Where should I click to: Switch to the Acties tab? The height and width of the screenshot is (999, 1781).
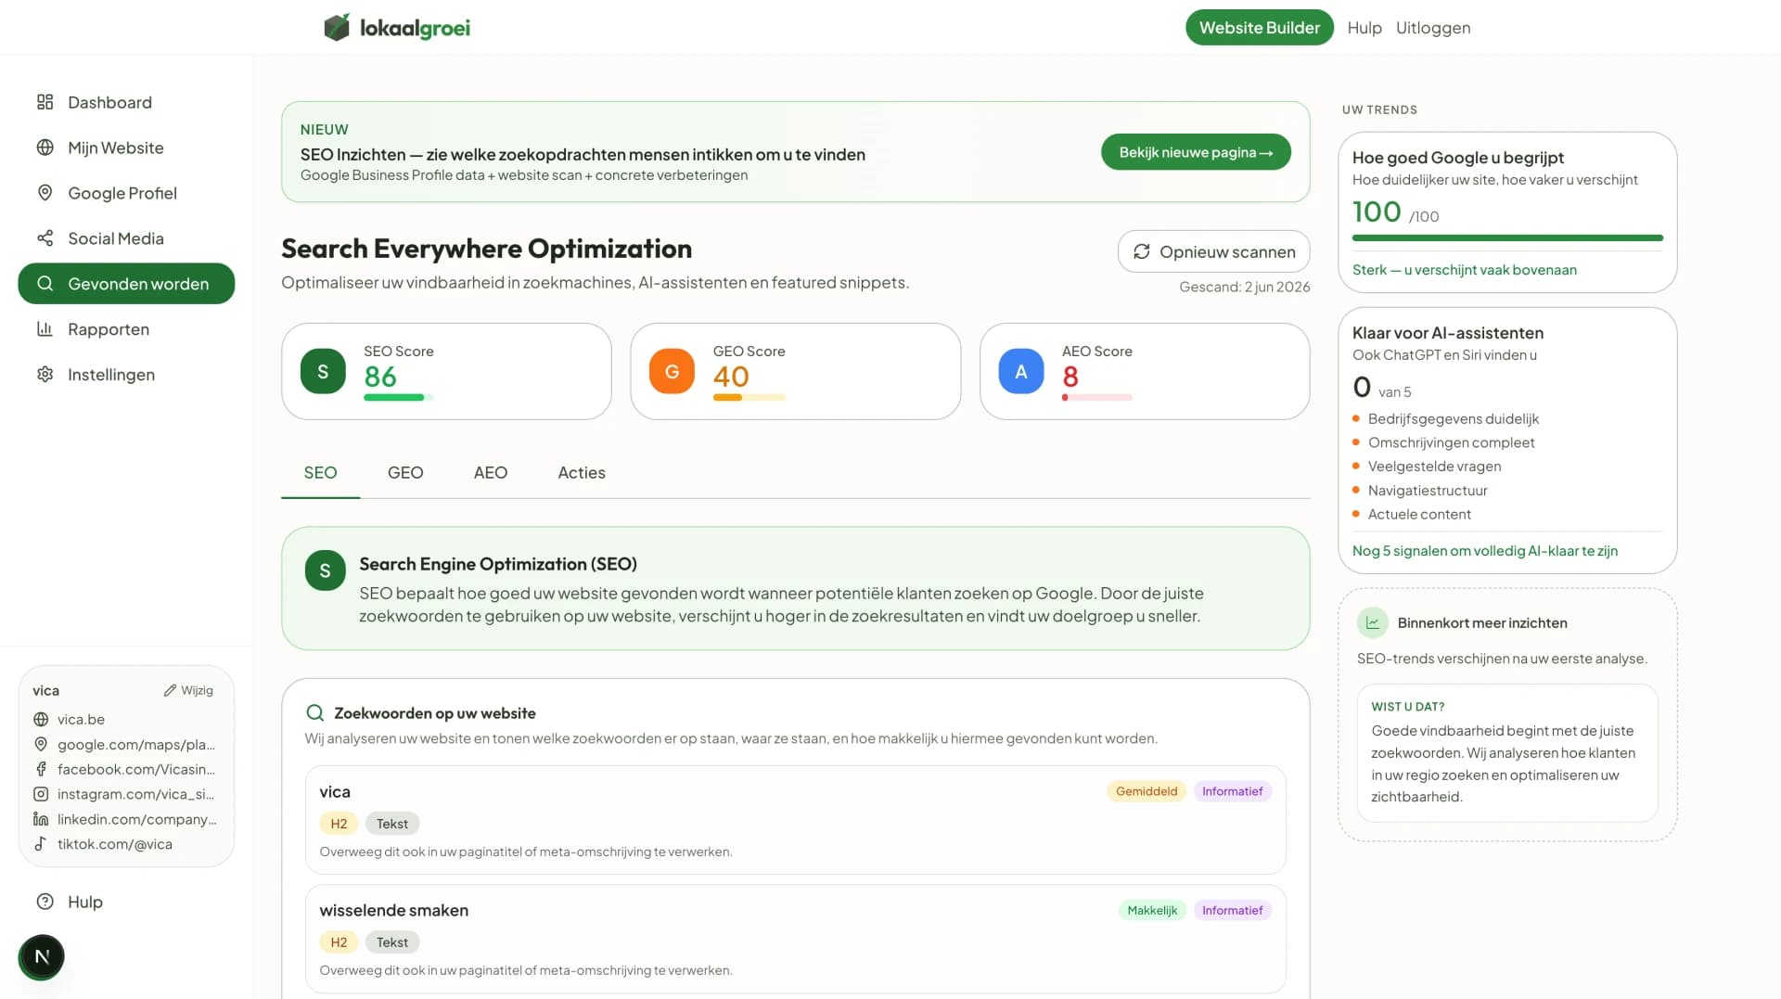pos(582,473)
